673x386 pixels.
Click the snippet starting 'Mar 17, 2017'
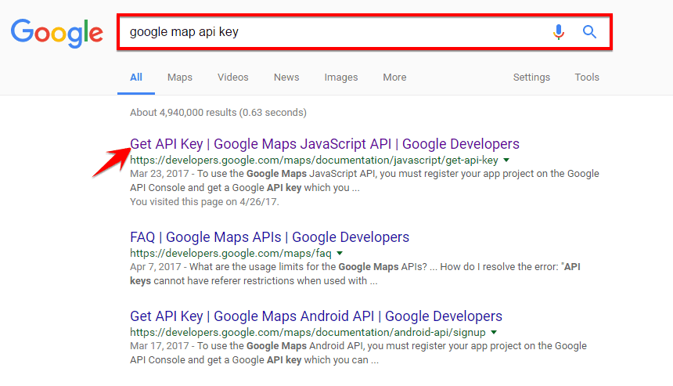(358, 353)
